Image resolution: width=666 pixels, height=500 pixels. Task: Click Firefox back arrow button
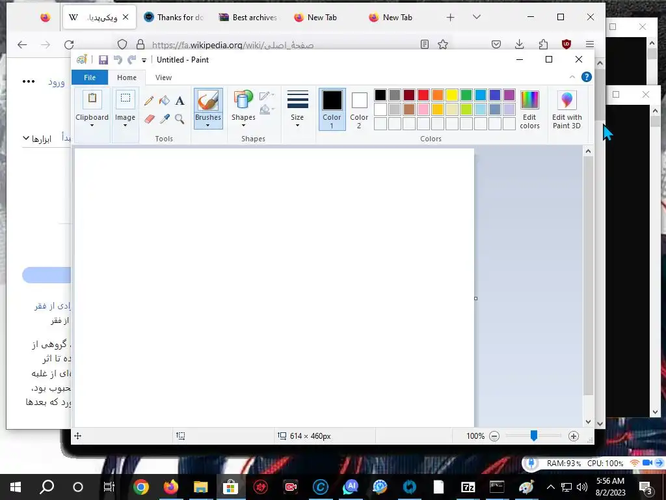point(22,44)
